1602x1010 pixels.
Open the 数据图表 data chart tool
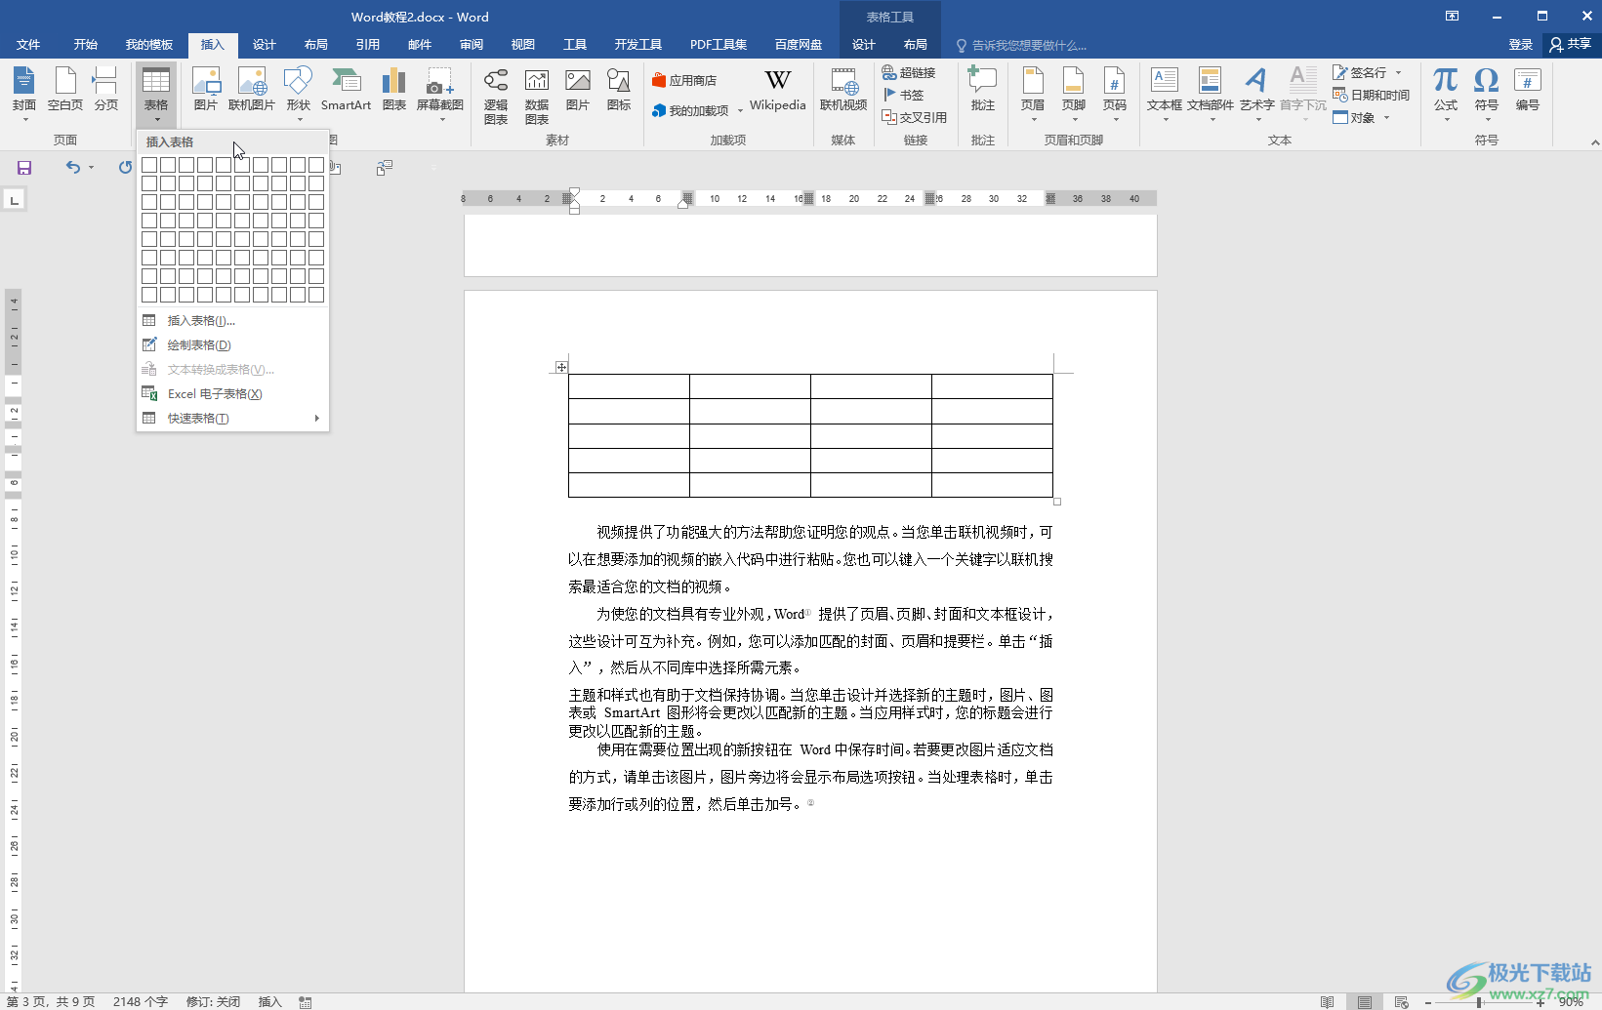(537, 96)
